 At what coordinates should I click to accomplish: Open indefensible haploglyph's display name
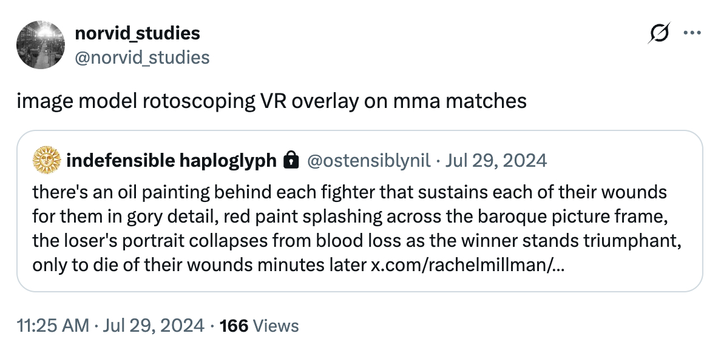(171, 160)
